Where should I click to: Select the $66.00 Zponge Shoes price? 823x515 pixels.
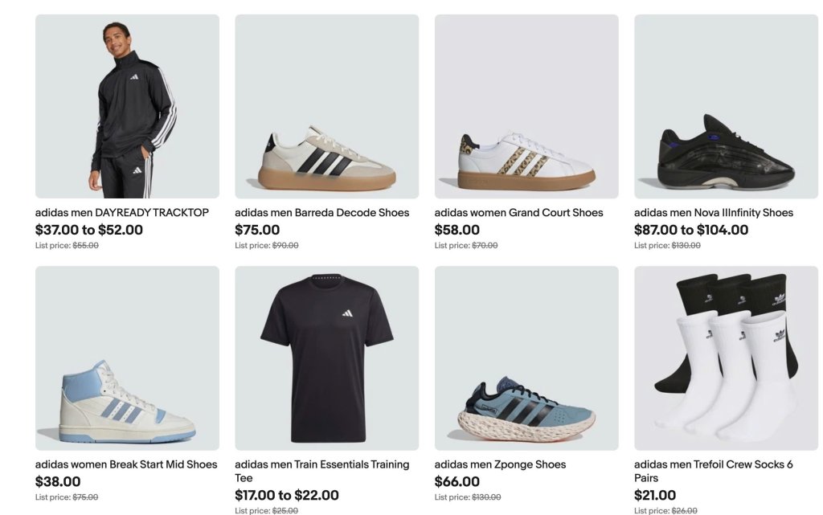pos(457,481)
